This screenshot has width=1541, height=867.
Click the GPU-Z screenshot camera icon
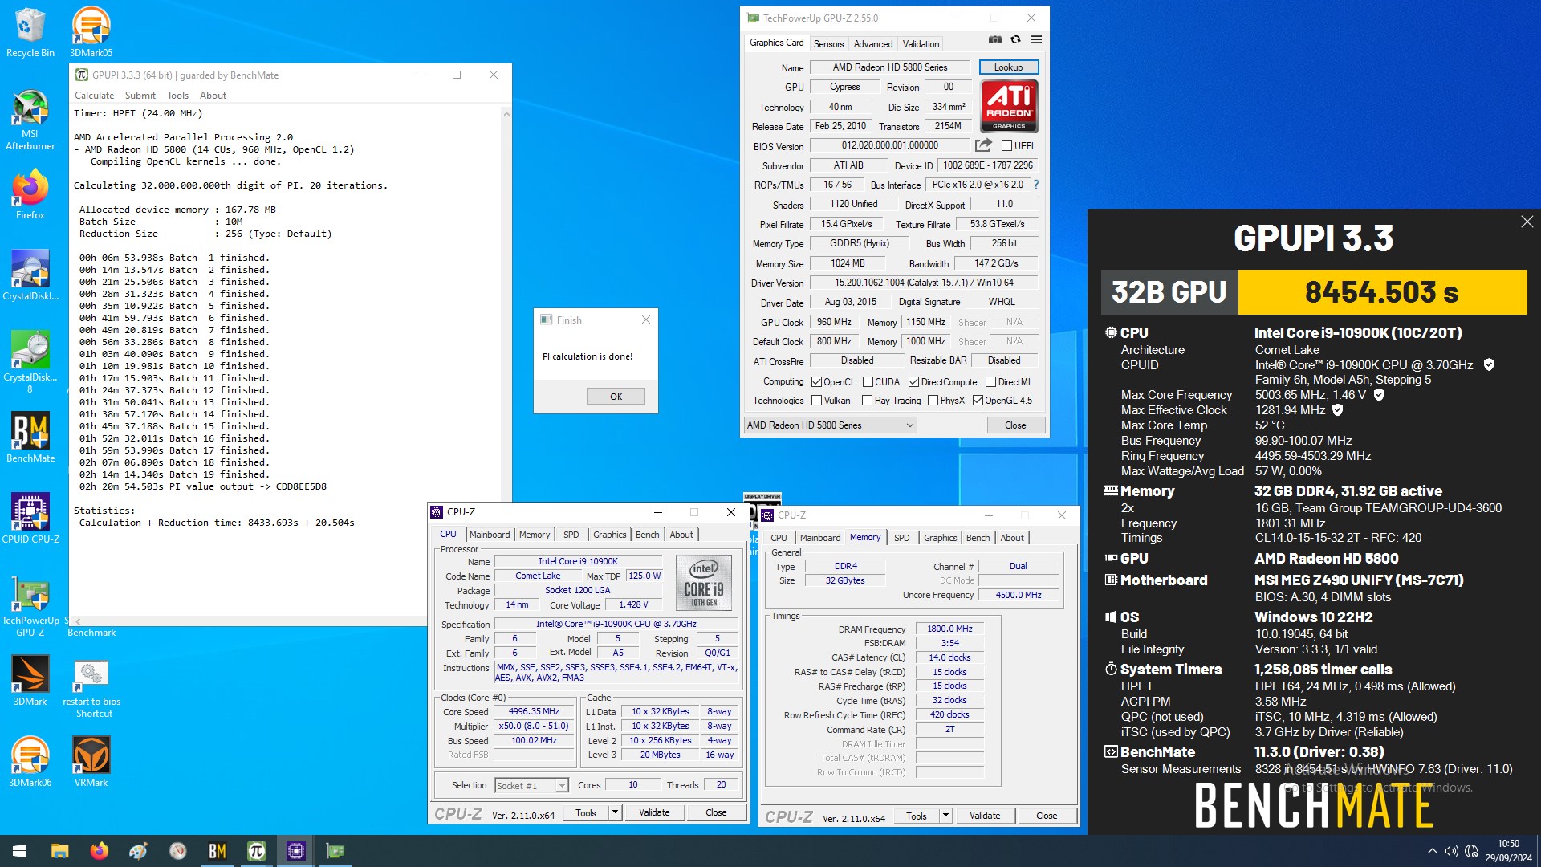pos(994,40)
